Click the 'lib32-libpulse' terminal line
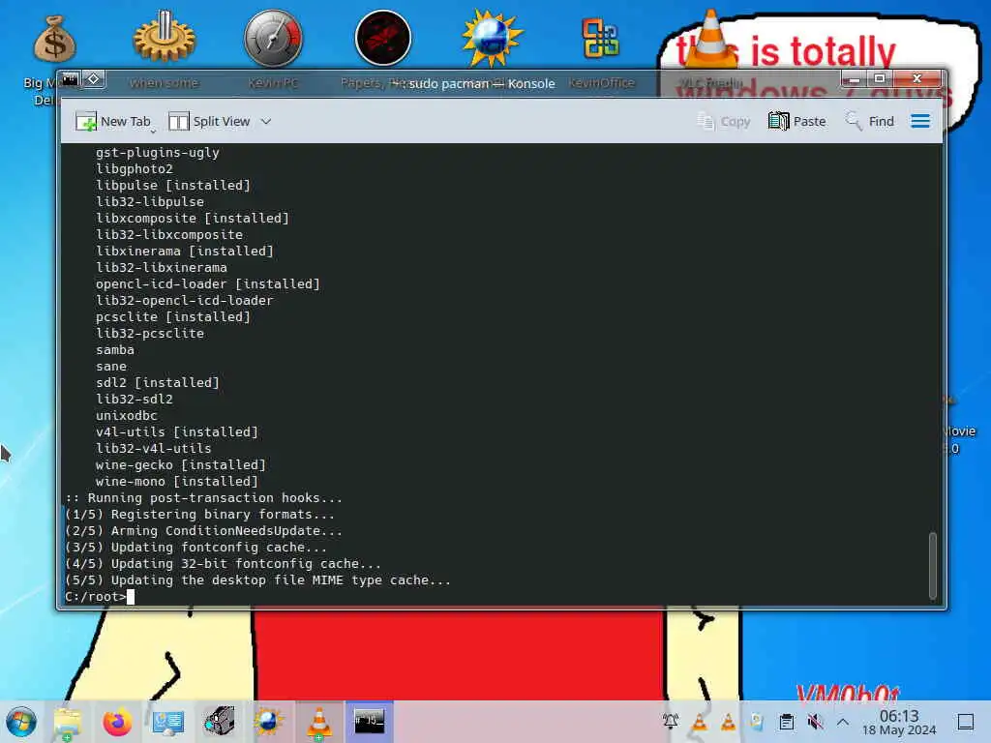The image size is (991, 743). tap(150, 201)
